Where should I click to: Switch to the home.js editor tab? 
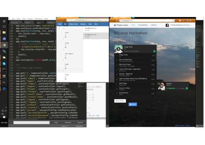click(x=27, y=23)
